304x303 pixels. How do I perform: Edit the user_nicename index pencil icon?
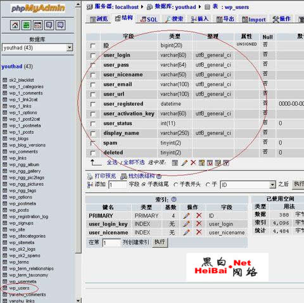click(x=186, y=232)
